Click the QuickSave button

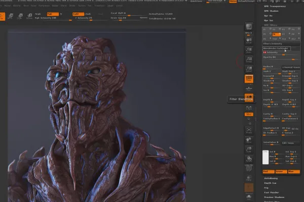[x=196, y=1]
